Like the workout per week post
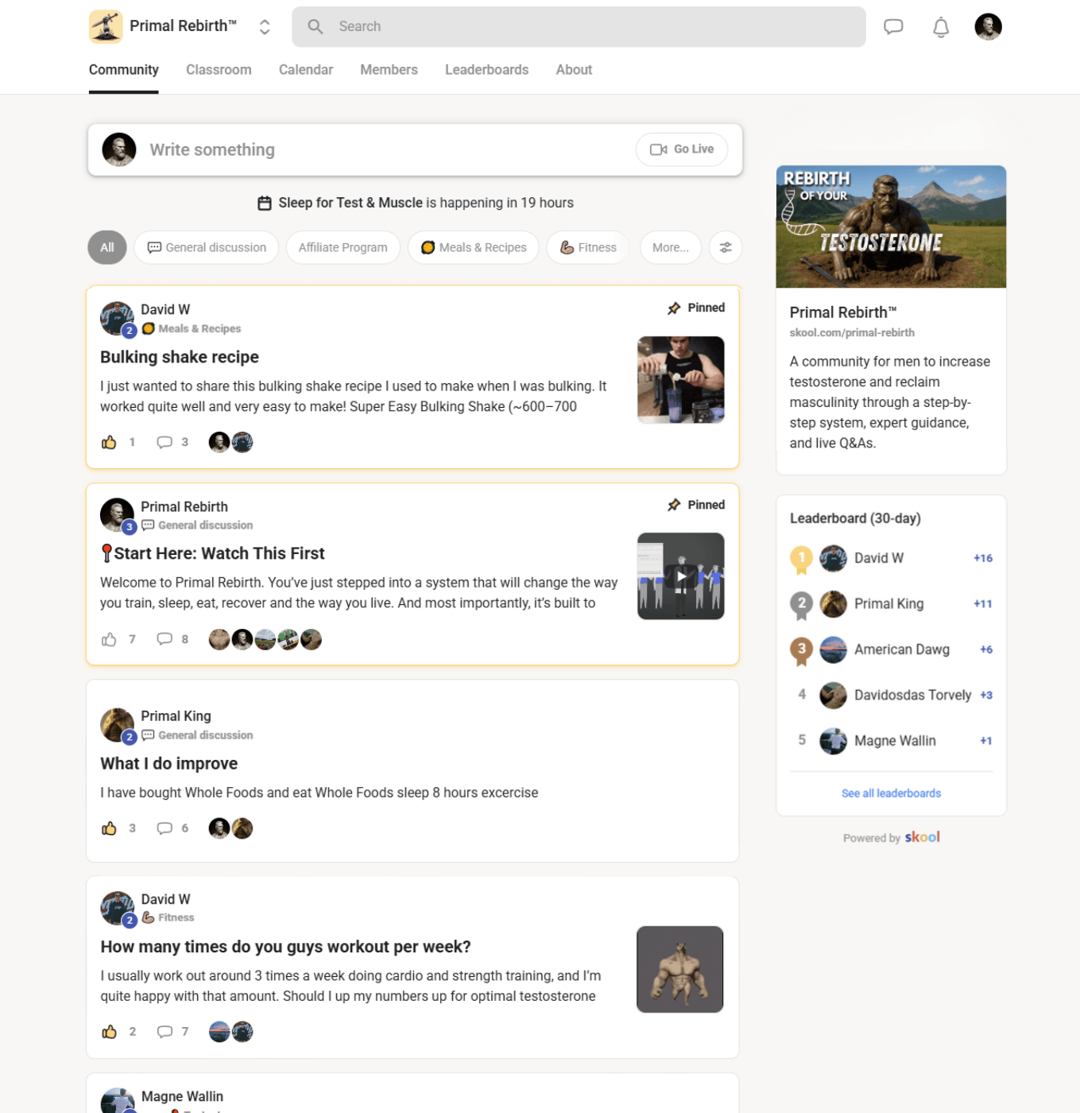 (x=109, y=1032)
